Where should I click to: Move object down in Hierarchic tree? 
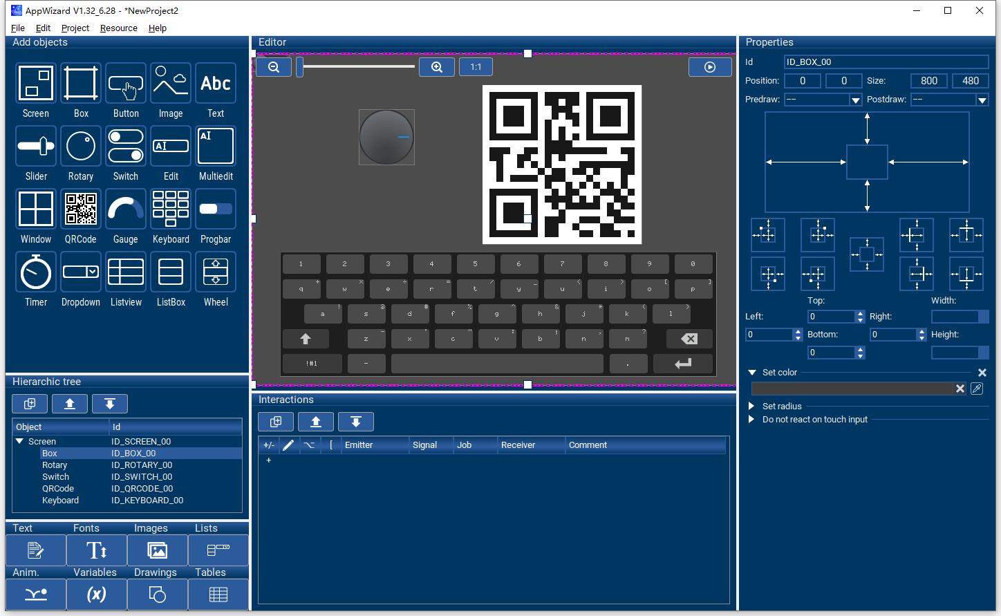[x=110, y=404]
